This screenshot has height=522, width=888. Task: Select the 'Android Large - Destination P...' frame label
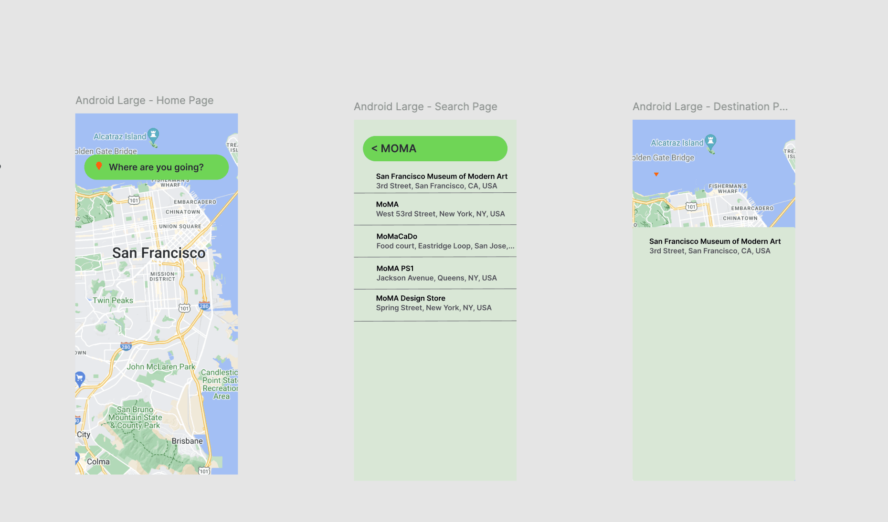[710, 106]
